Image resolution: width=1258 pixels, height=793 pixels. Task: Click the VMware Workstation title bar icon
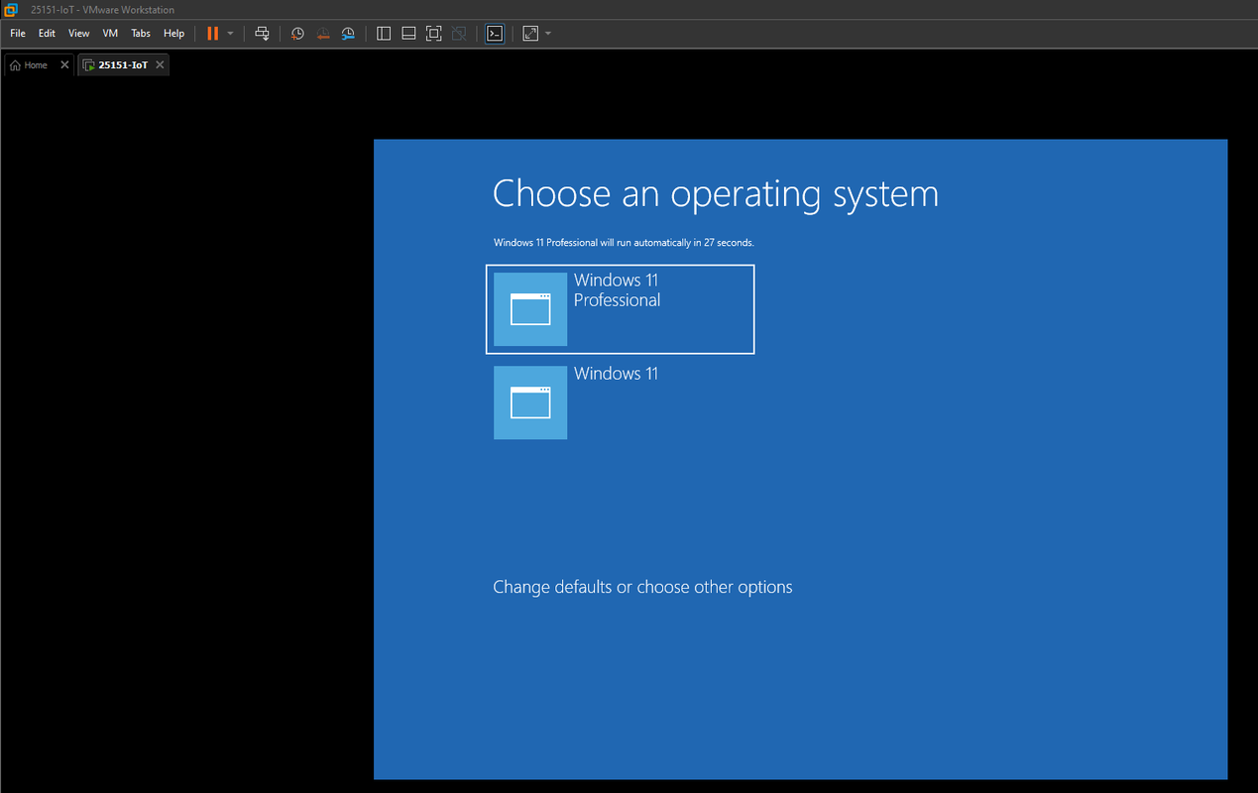tap(10, 10)
